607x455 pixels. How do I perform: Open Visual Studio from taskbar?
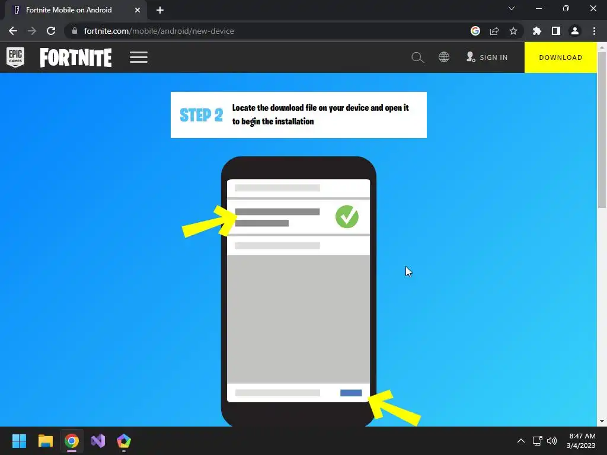[98, 441]
